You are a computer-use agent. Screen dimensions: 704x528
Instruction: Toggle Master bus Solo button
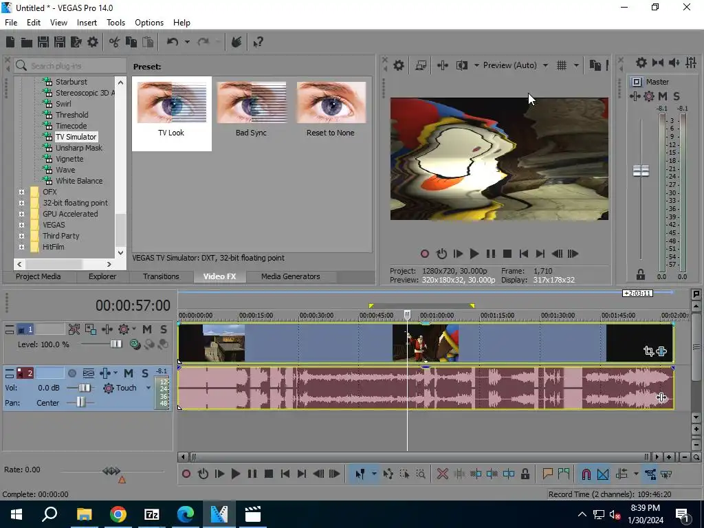[x=676, y=96]
